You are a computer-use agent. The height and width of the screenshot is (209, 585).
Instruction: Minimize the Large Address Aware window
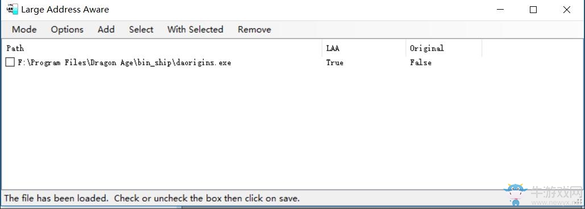[x=500, y=10]
